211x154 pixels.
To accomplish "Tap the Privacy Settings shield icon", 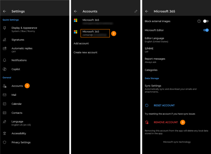I will pos(5,142).
